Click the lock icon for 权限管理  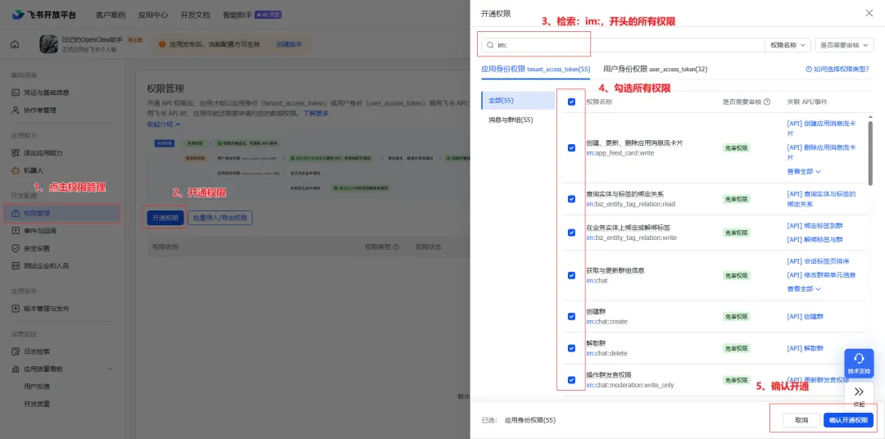click(x=16, y=213)
